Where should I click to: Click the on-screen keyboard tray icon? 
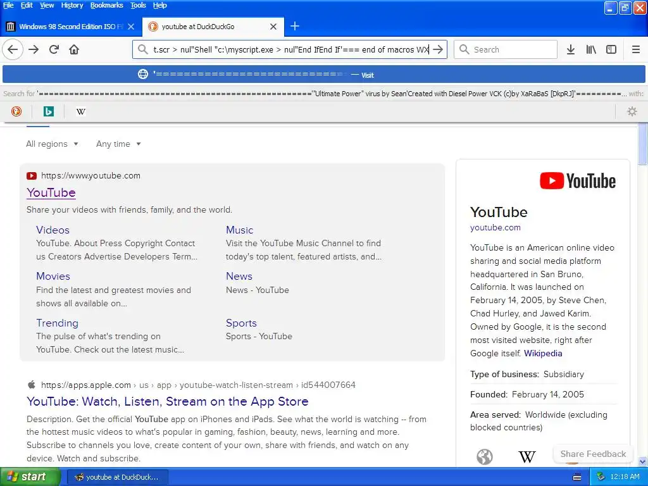click(x=577, y=477)
